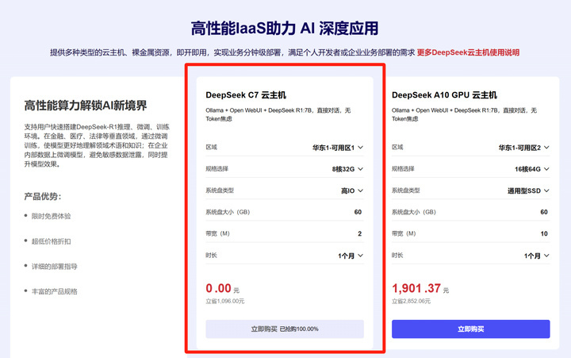Click the 高性能IaaS助力 AI 深度应用 title
The image size is (571, 358).
coord(285,28)
